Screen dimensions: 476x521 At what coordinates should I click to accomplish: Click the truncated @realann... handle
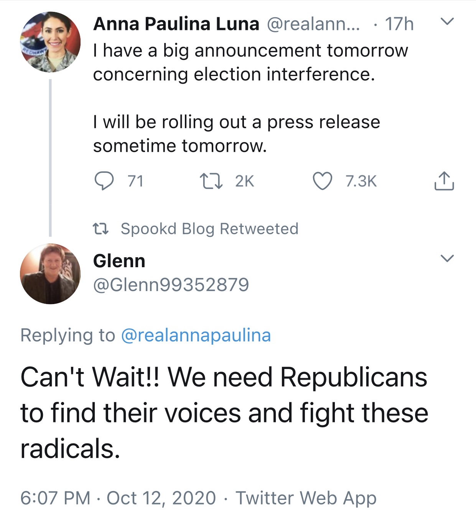coord(313,24)
